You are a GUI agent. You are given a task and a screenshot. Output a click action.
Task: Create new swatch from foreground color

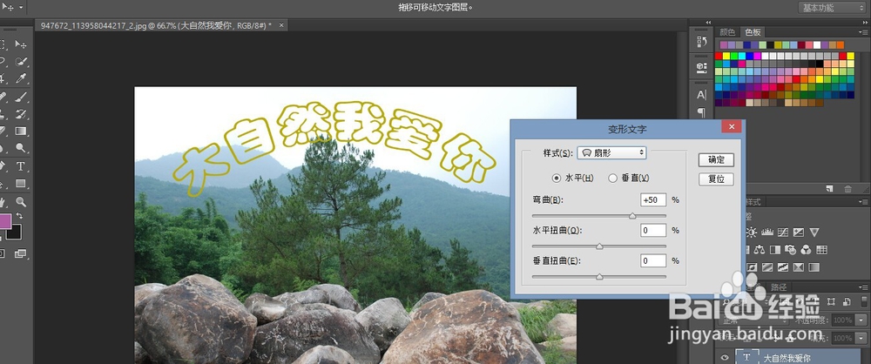click(829, 189)
